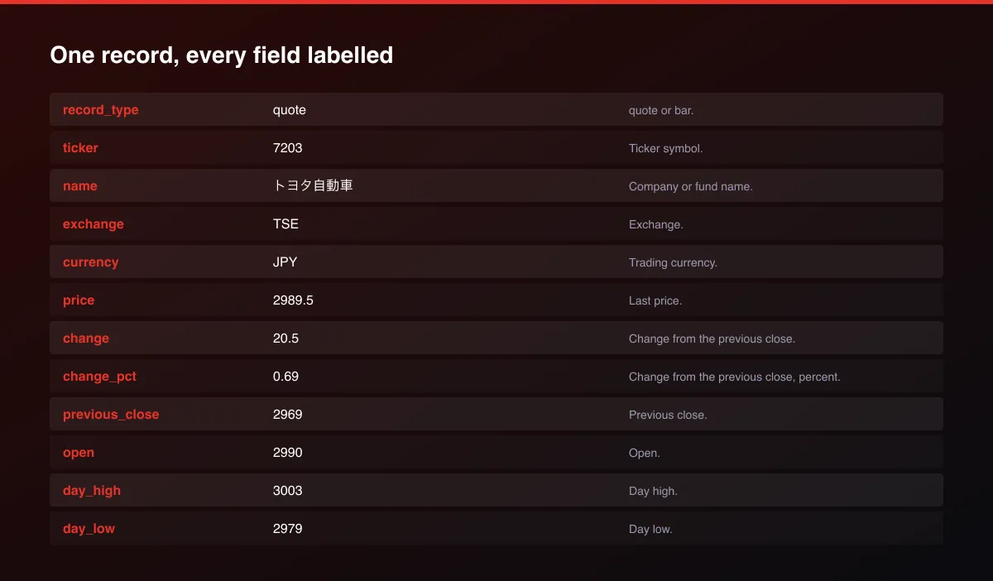Select the exchange field name
The image size is (993, 581).
[x=94, y=224]
